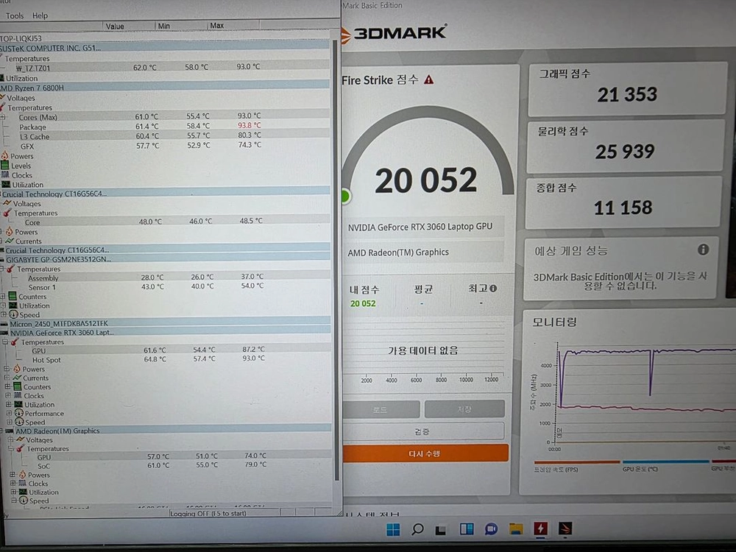736x552 pixels.
Task: Click the 프레임 속도 (FPS) legend color bar
Action: pos(577,462)
